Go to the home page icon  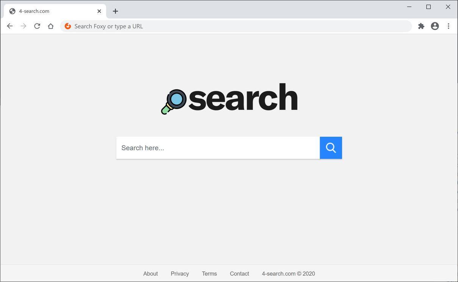coord(51,26)
